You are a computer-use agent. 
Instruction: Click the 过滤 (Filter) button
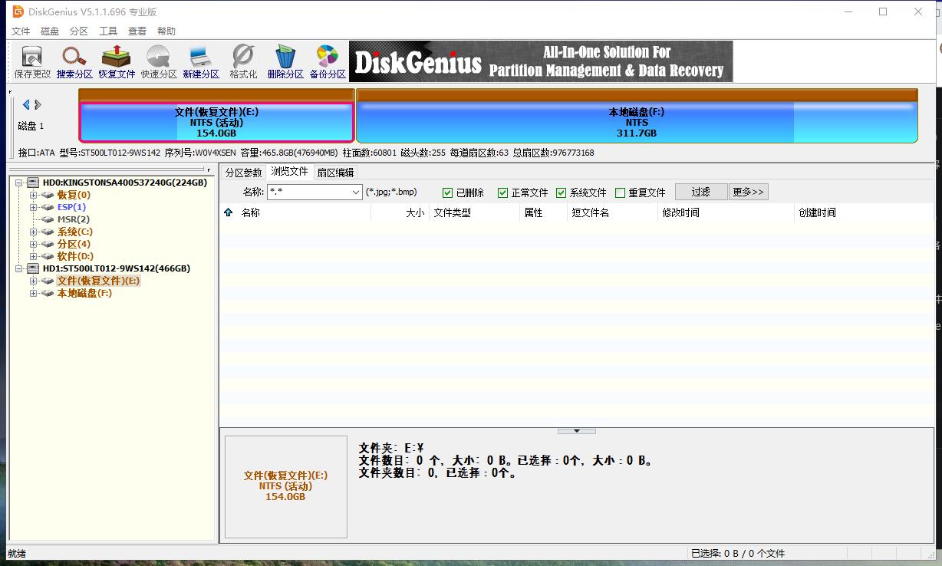[701, 192]
